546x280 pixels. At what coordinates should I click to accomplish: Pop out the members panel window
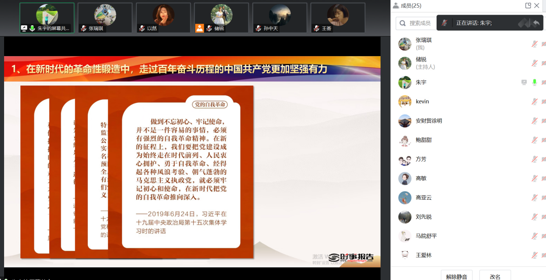pyautogui.click(x=528, y=6)
